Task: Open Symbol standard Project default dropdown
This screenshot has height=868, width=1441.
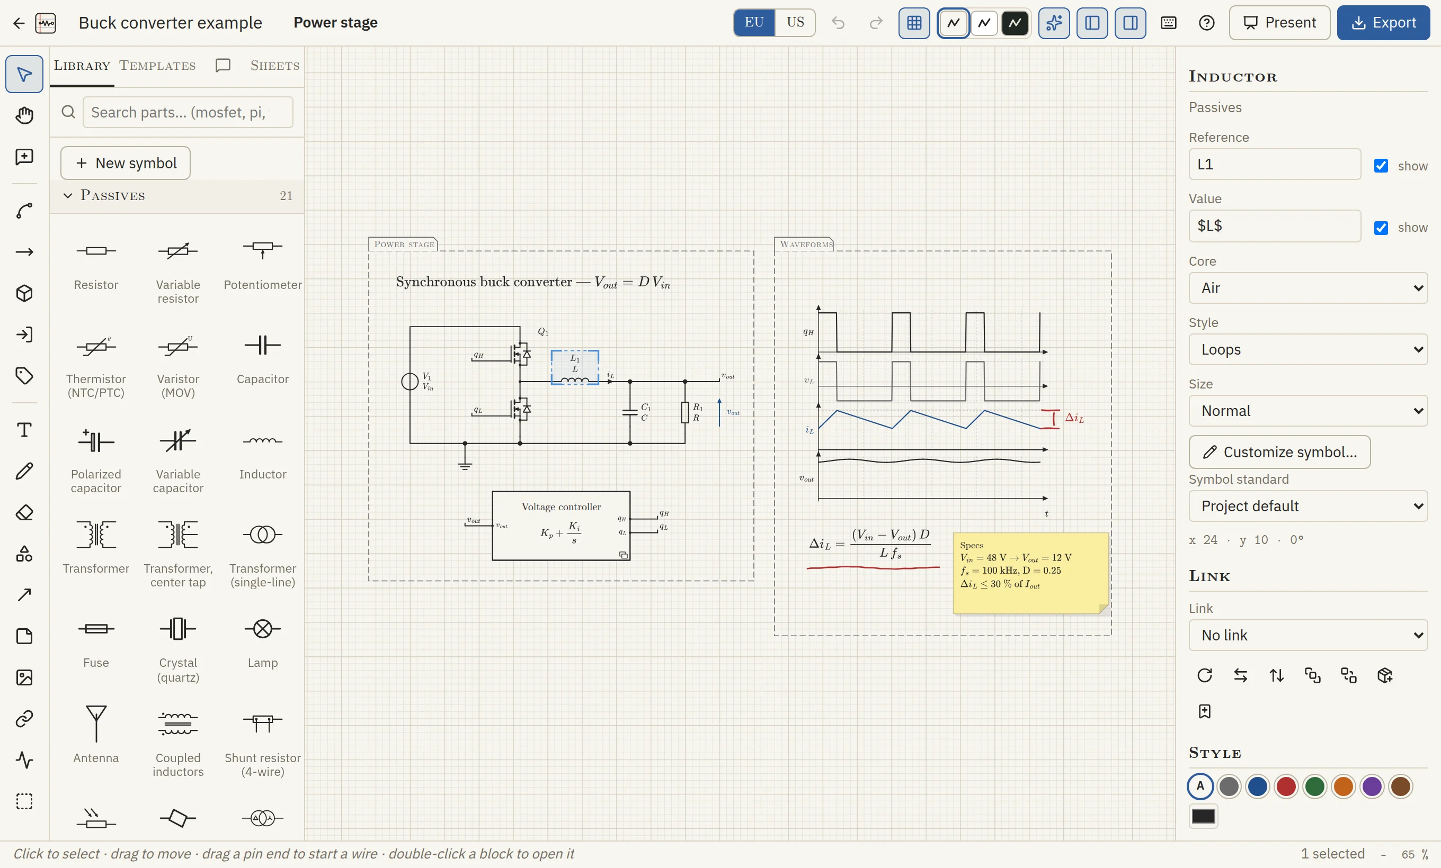Action: click(x=1307, y=506)
